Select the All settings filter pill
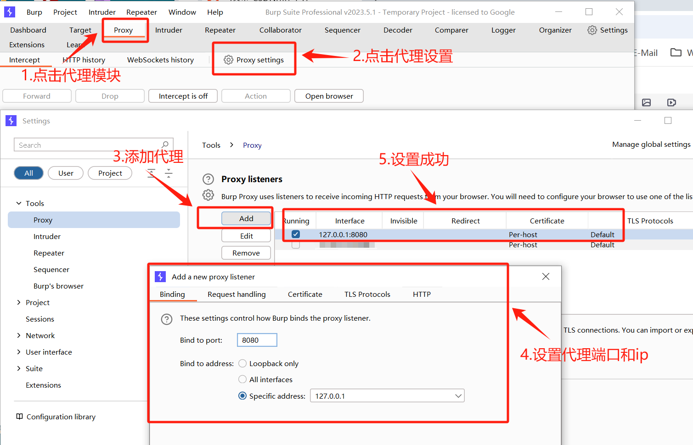This screenshot has height=445, width=693. pos(28,173)
